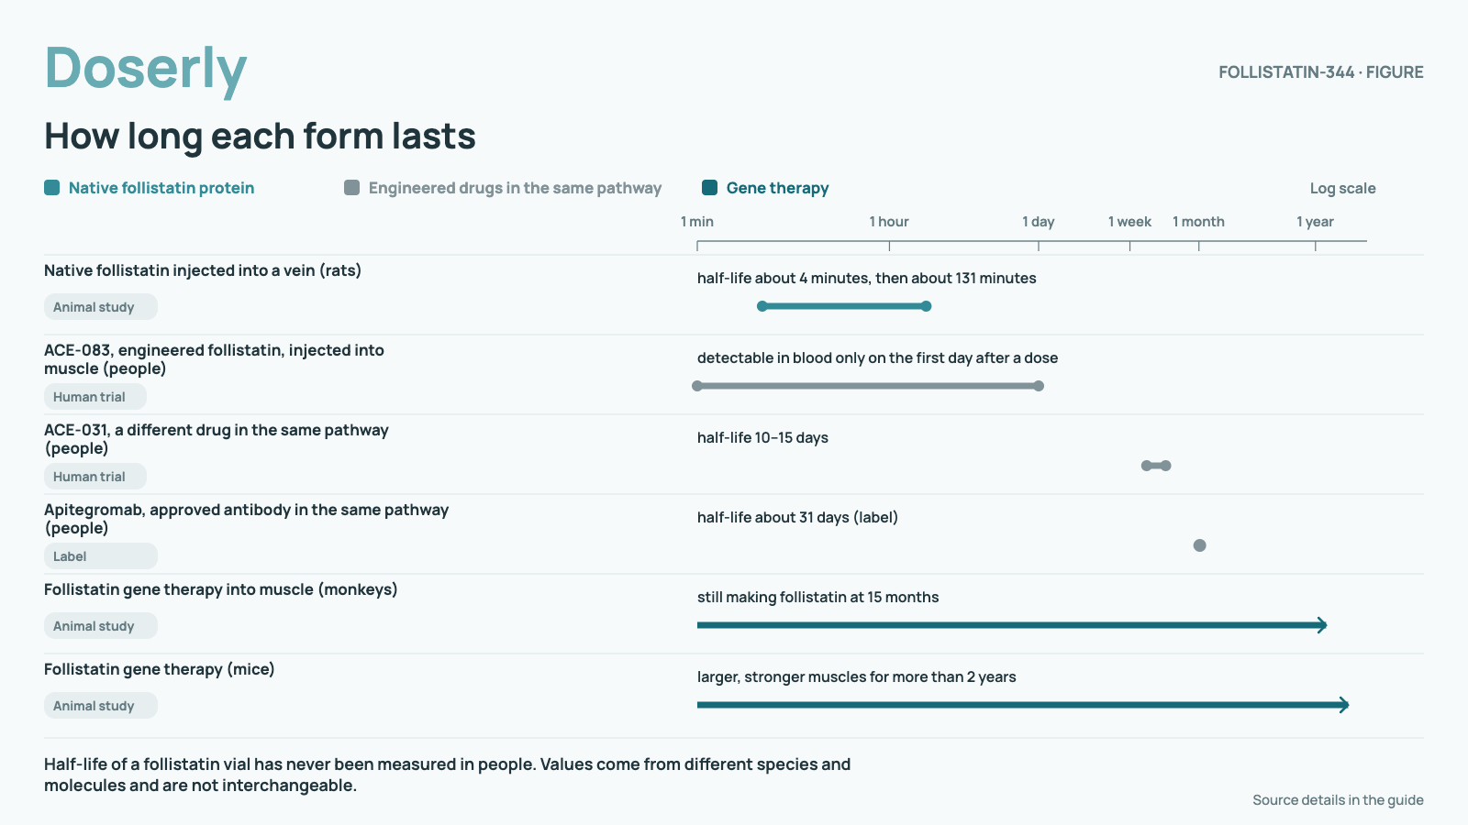The width and height of the screenshot is (1468, 825).
Task: Click the mice gene therapy arrow bar
Action: click(x=1023, y=705)
